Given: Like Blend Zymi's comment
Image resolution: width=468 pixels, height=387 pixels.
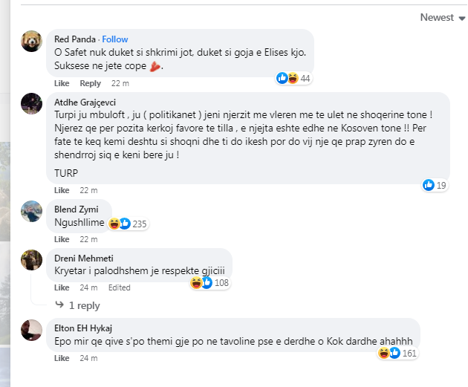Looking at the screenshot, I should click(x=62, y=239).
